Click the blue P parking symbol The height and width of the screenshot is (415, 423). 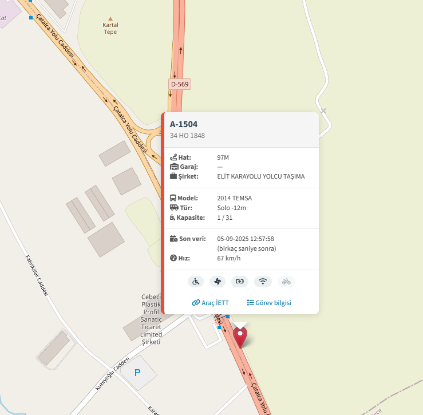(137, 373)
